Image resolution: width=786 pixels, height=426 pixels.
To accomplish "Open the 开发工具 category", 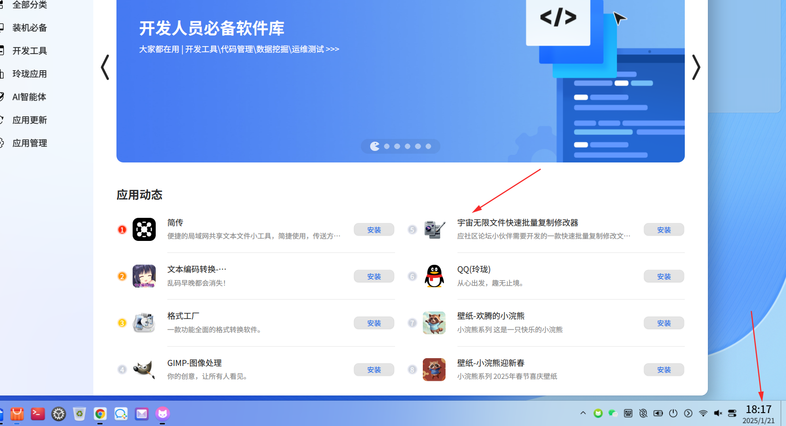I will pyautogui.click(x=30, y=51).
